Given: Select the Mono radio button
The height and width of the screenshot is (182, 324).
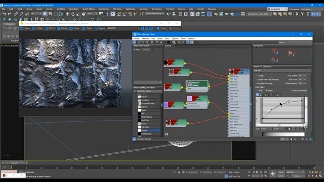Looking at the screenshot, I should [x=266, y=90].
